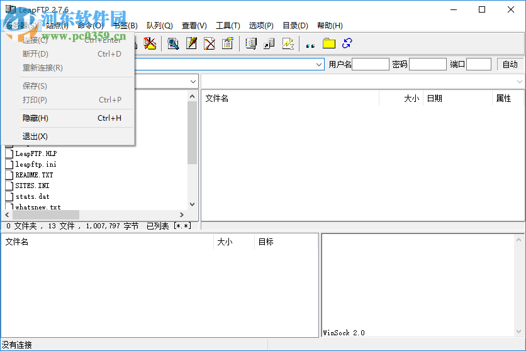526x351 pixels.
Task: Click log panel scroll down arrow
Action: tap(518, 332)
